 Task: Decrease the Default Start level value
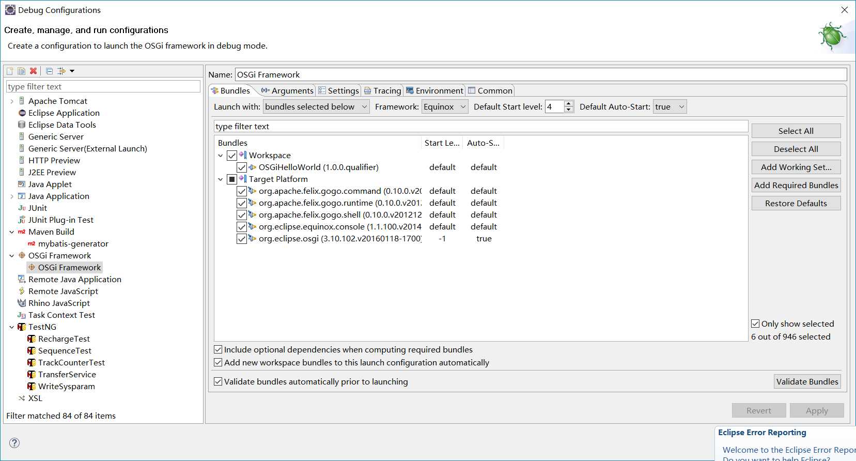click(569, 110)
